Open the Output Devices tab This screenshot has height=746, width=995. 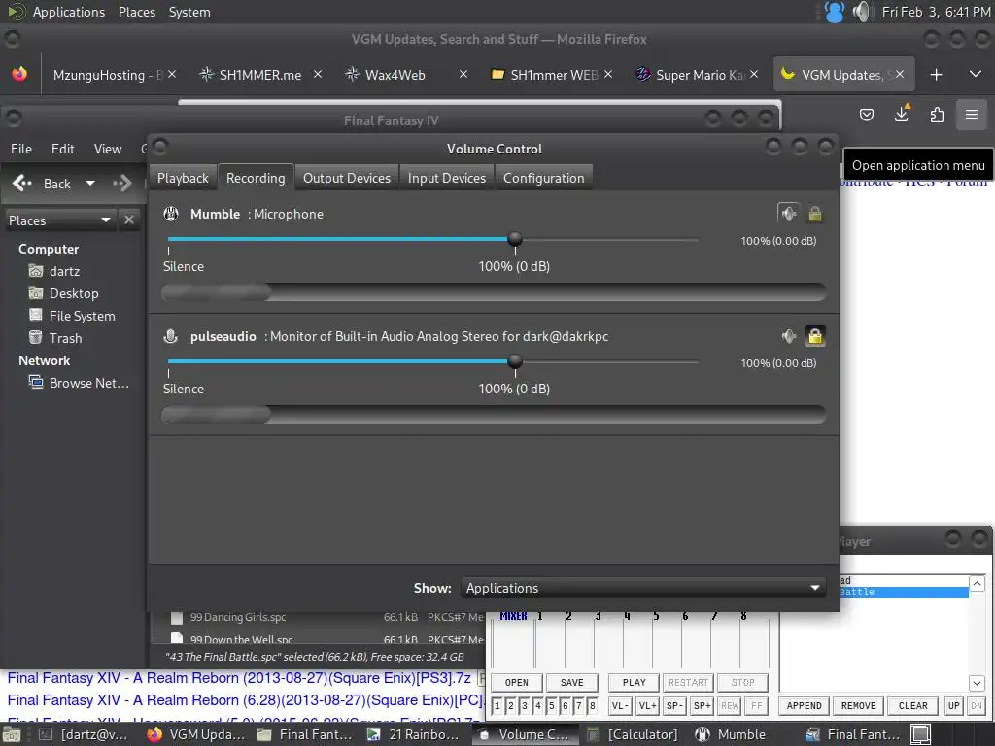[x=347, y=178]
